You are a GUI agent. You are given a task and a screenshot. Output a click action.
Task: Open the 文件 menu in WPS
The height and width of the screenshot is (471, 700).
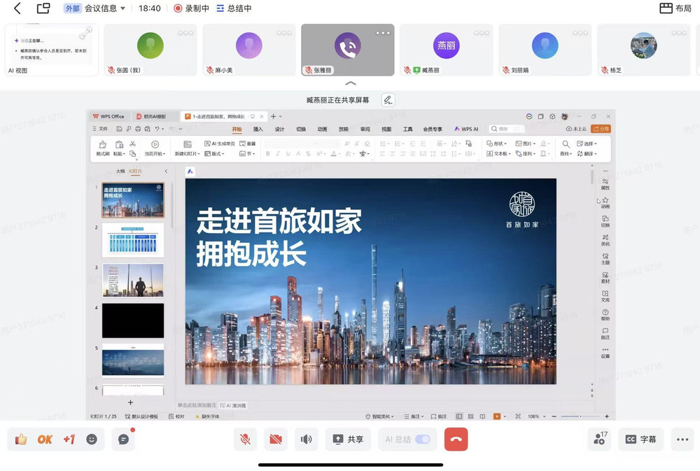(100, 129)
